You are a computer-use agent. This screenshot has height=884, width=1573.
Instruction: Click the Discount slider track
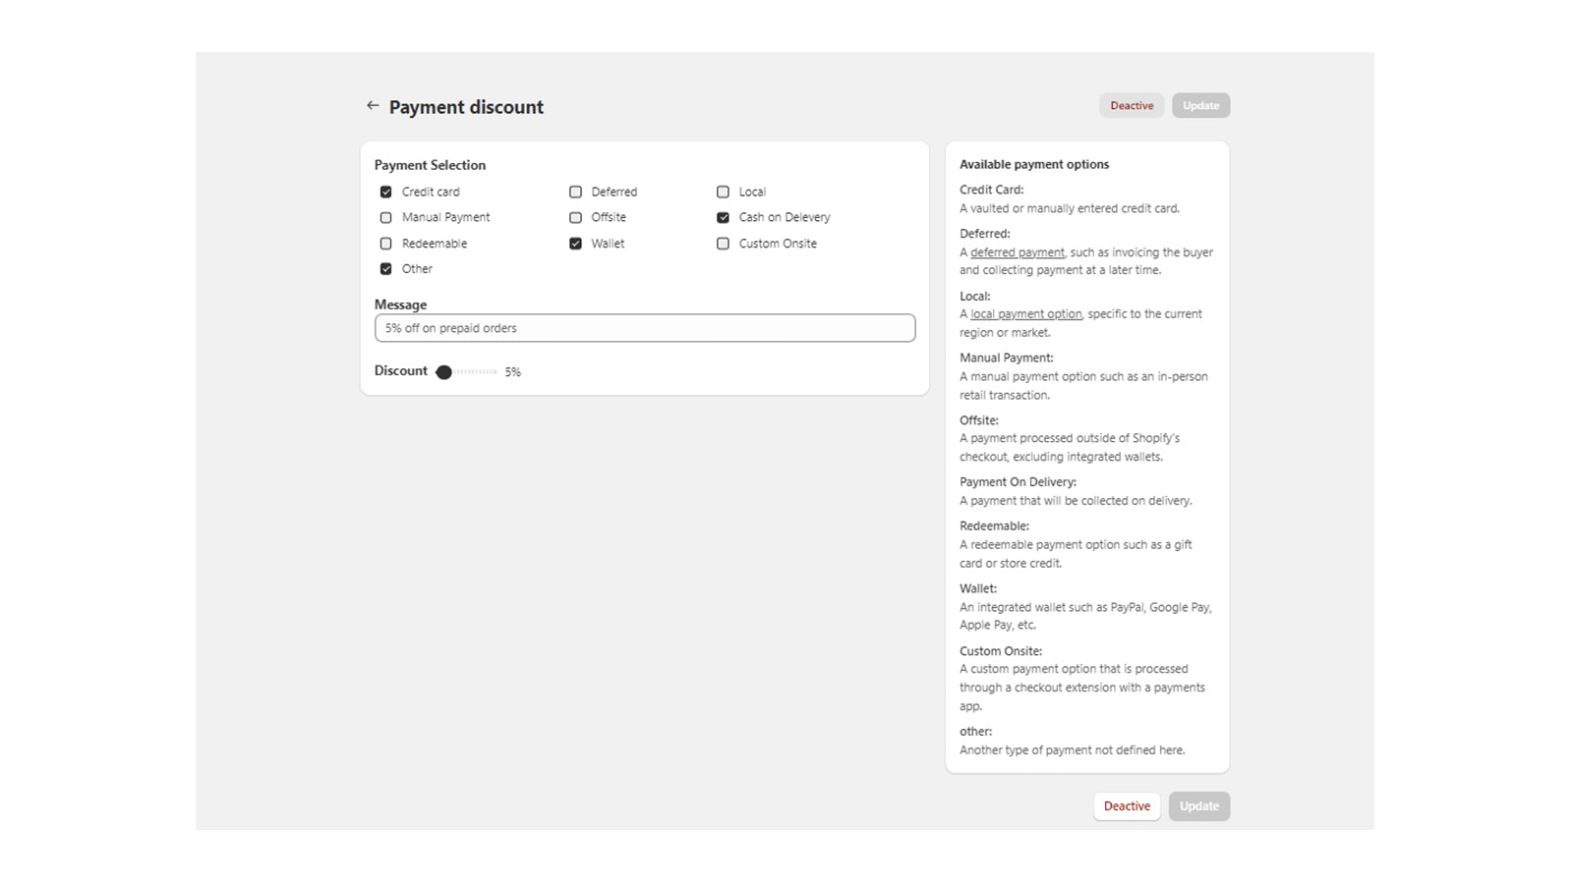coord(477,372)
